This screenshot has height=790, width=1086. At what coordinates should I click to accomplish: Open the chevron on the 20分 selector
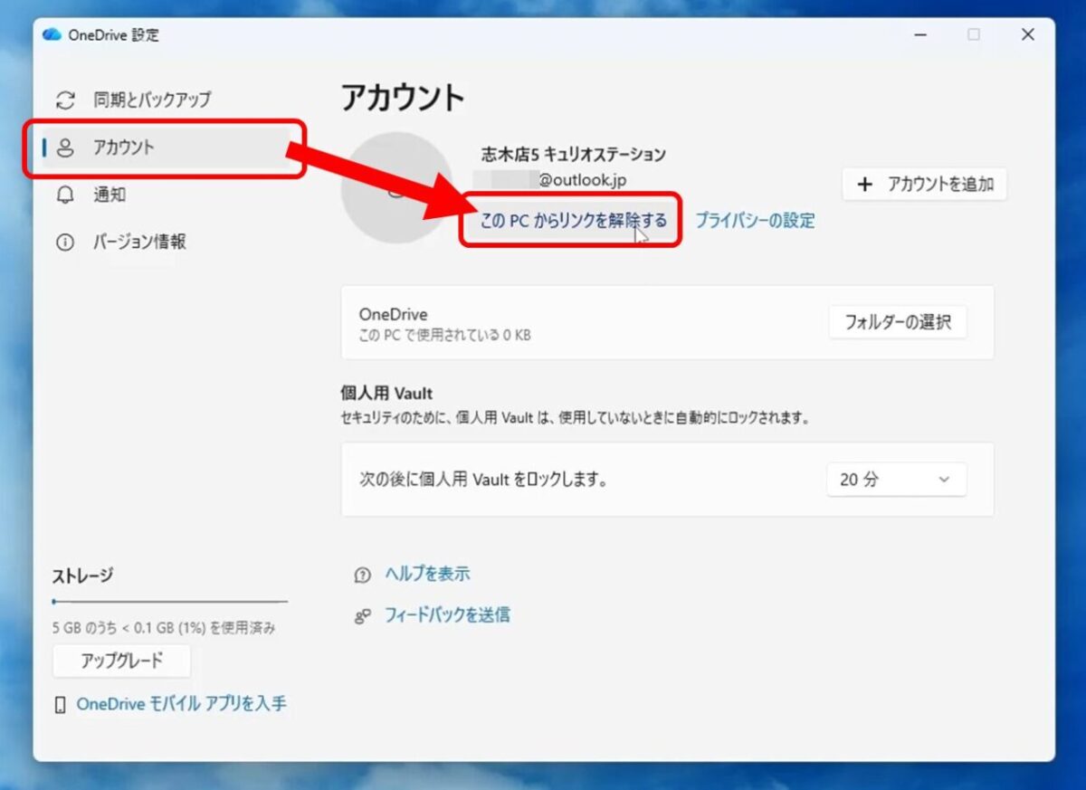(x=945, y=480)
